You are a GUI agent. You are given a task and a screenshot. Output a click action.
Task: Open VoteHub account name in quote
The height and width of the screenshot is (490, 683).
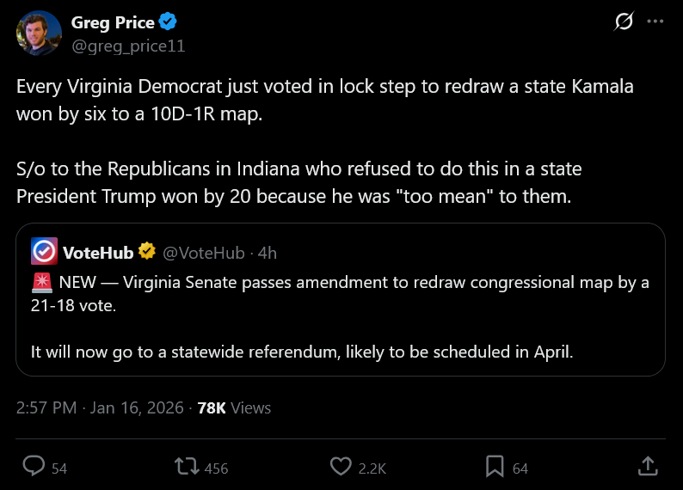98,252
